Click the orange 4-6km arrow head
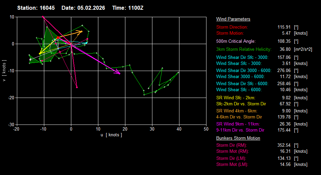The height and width of the screenshot is (175, 321). tap(81, 32)
